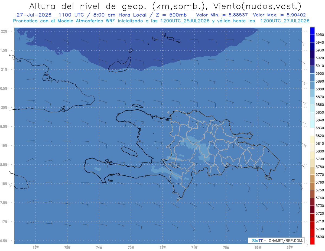Select the '5920' colorbar value

point(320,58)
